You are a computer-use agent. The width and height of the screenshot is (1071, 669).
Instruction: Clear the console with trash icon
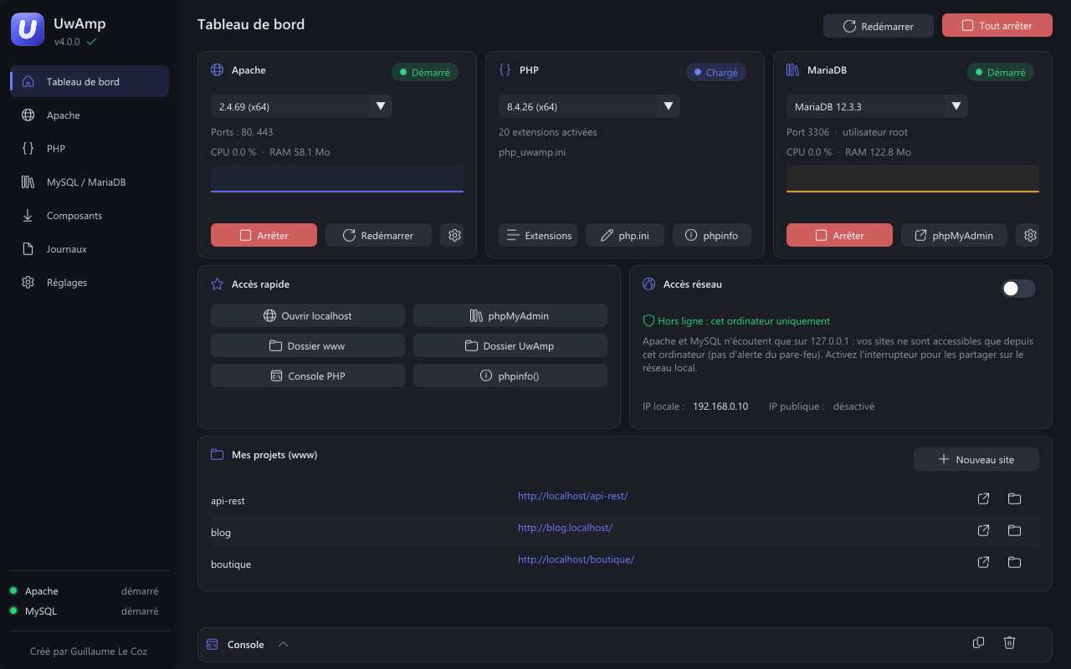point(1010,642)
